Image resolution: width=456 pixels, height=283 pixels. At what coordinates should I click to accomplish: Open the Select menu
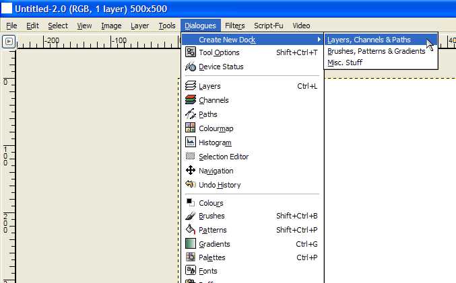coord(58,26)
